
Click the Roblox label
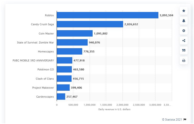(x=49, y=15)
